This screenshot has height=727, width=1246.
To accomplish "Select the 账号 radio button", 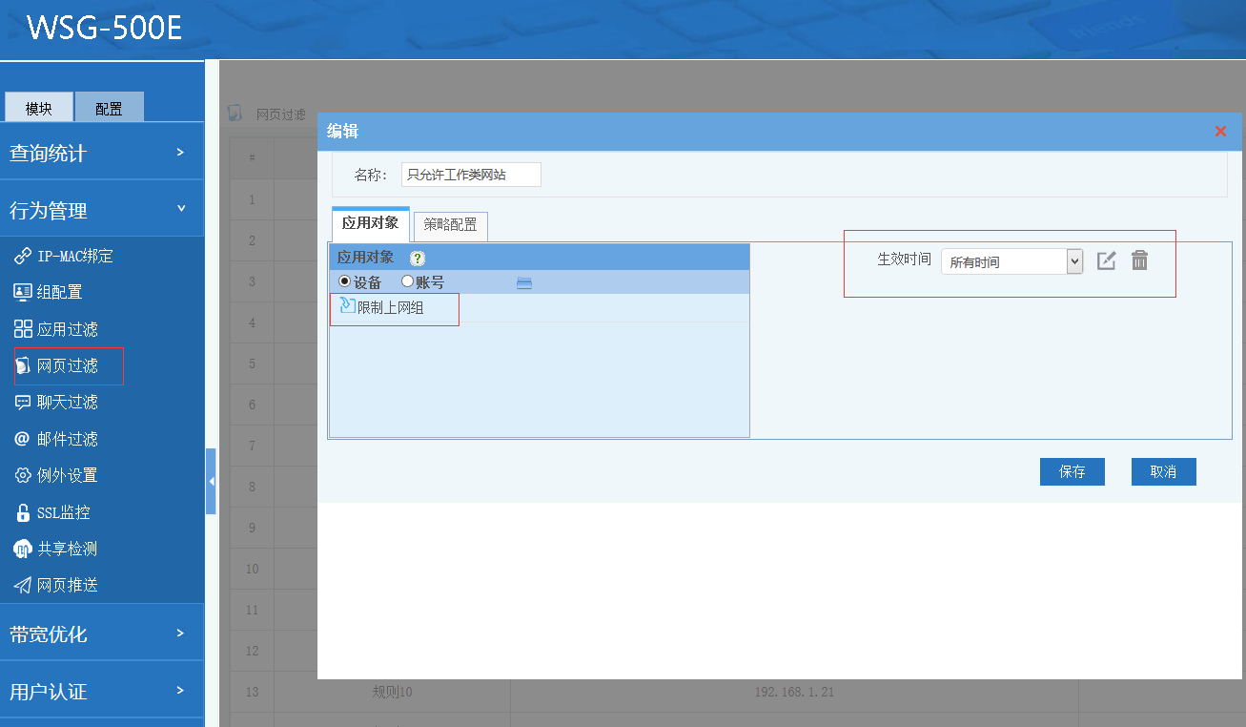I will (x=408, y=282).
